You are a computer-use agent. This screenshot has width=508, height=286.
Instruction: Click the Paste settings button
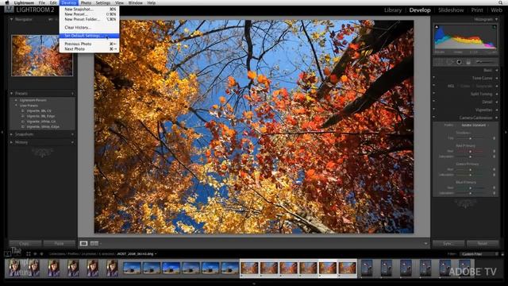[59, 244]
